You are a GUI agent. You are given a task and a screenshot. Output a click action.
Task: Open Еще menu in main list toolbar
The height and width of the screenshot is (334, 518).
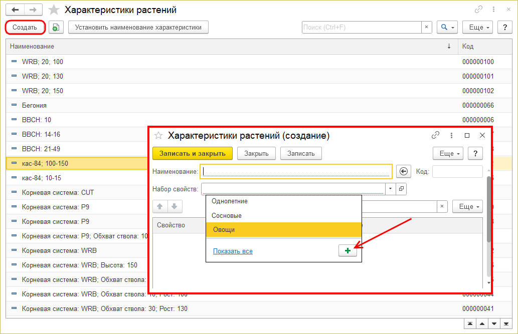tap(477, 28)
